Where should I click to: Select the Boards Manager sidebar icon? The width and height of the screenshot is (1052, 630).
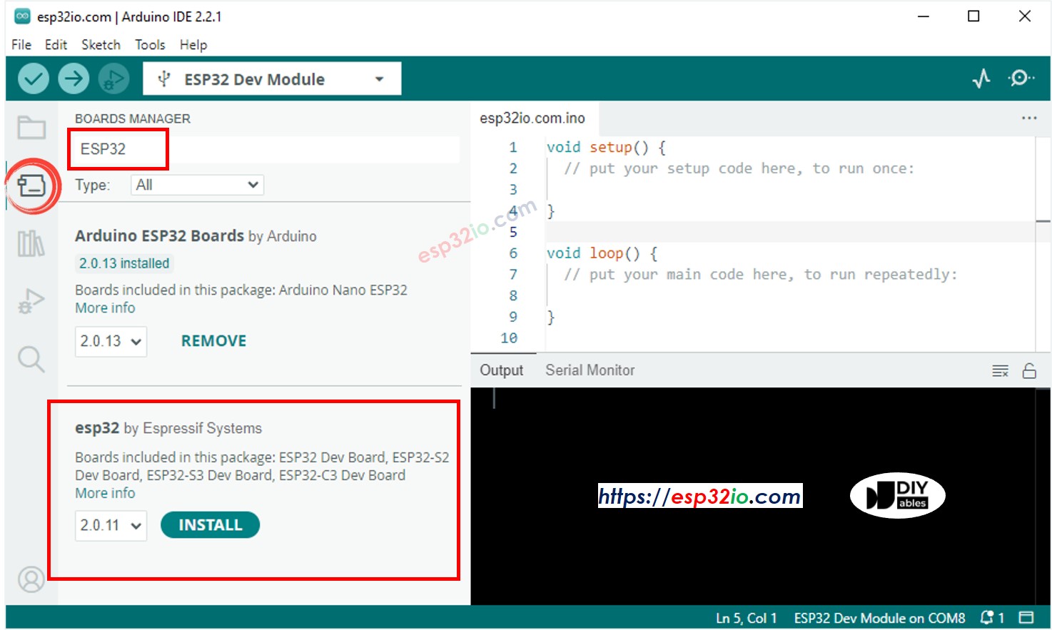point(31,186)
